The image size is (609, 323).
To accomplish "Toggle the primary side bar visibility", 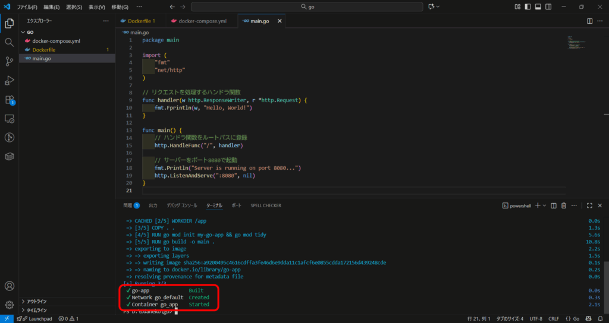I will (x=526, y=7).
